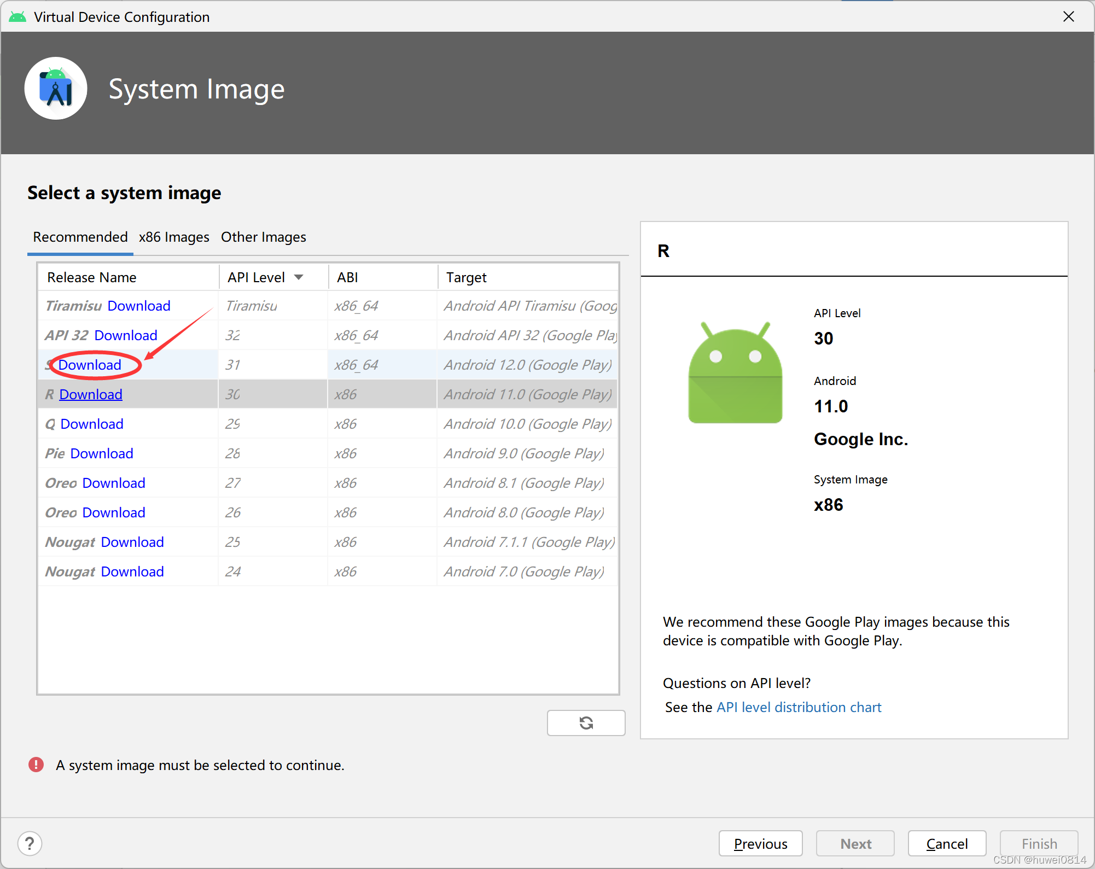Click the refresh/reload icon at bottom right

tap(586, 721)
